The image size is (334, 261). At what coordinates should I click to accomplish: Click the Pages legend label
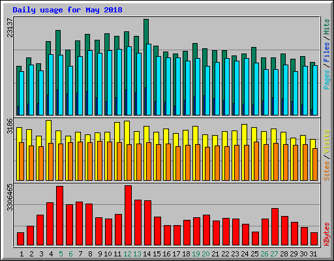(x=327, y=80)
